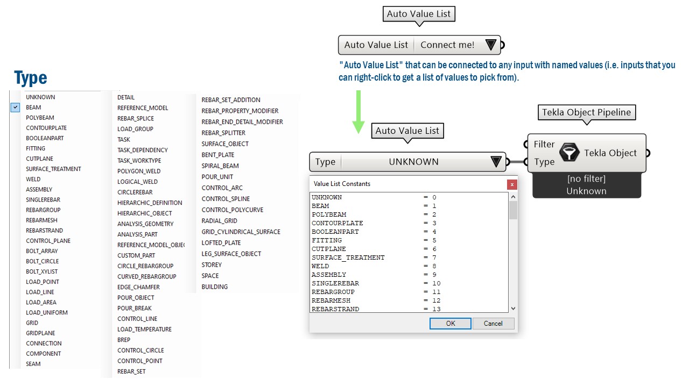Image resolution: width=689 pixels, height=387 pixels.
Task: Choose BUILDING from the Type menu
Action: click(214, 286)
